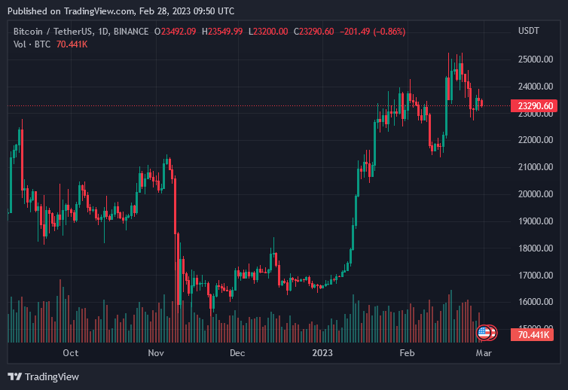Select the 1D interval label

coord(105,32)
